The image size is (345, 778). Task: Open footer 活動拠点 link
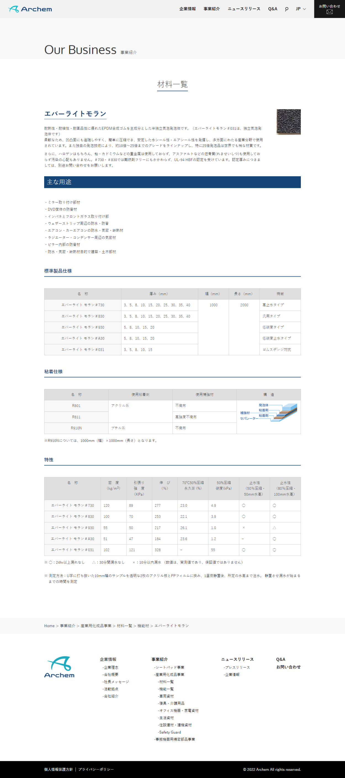[110, 689]
